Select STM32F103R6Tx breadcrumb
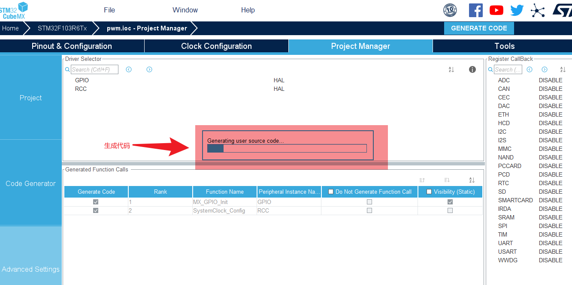 62,28
